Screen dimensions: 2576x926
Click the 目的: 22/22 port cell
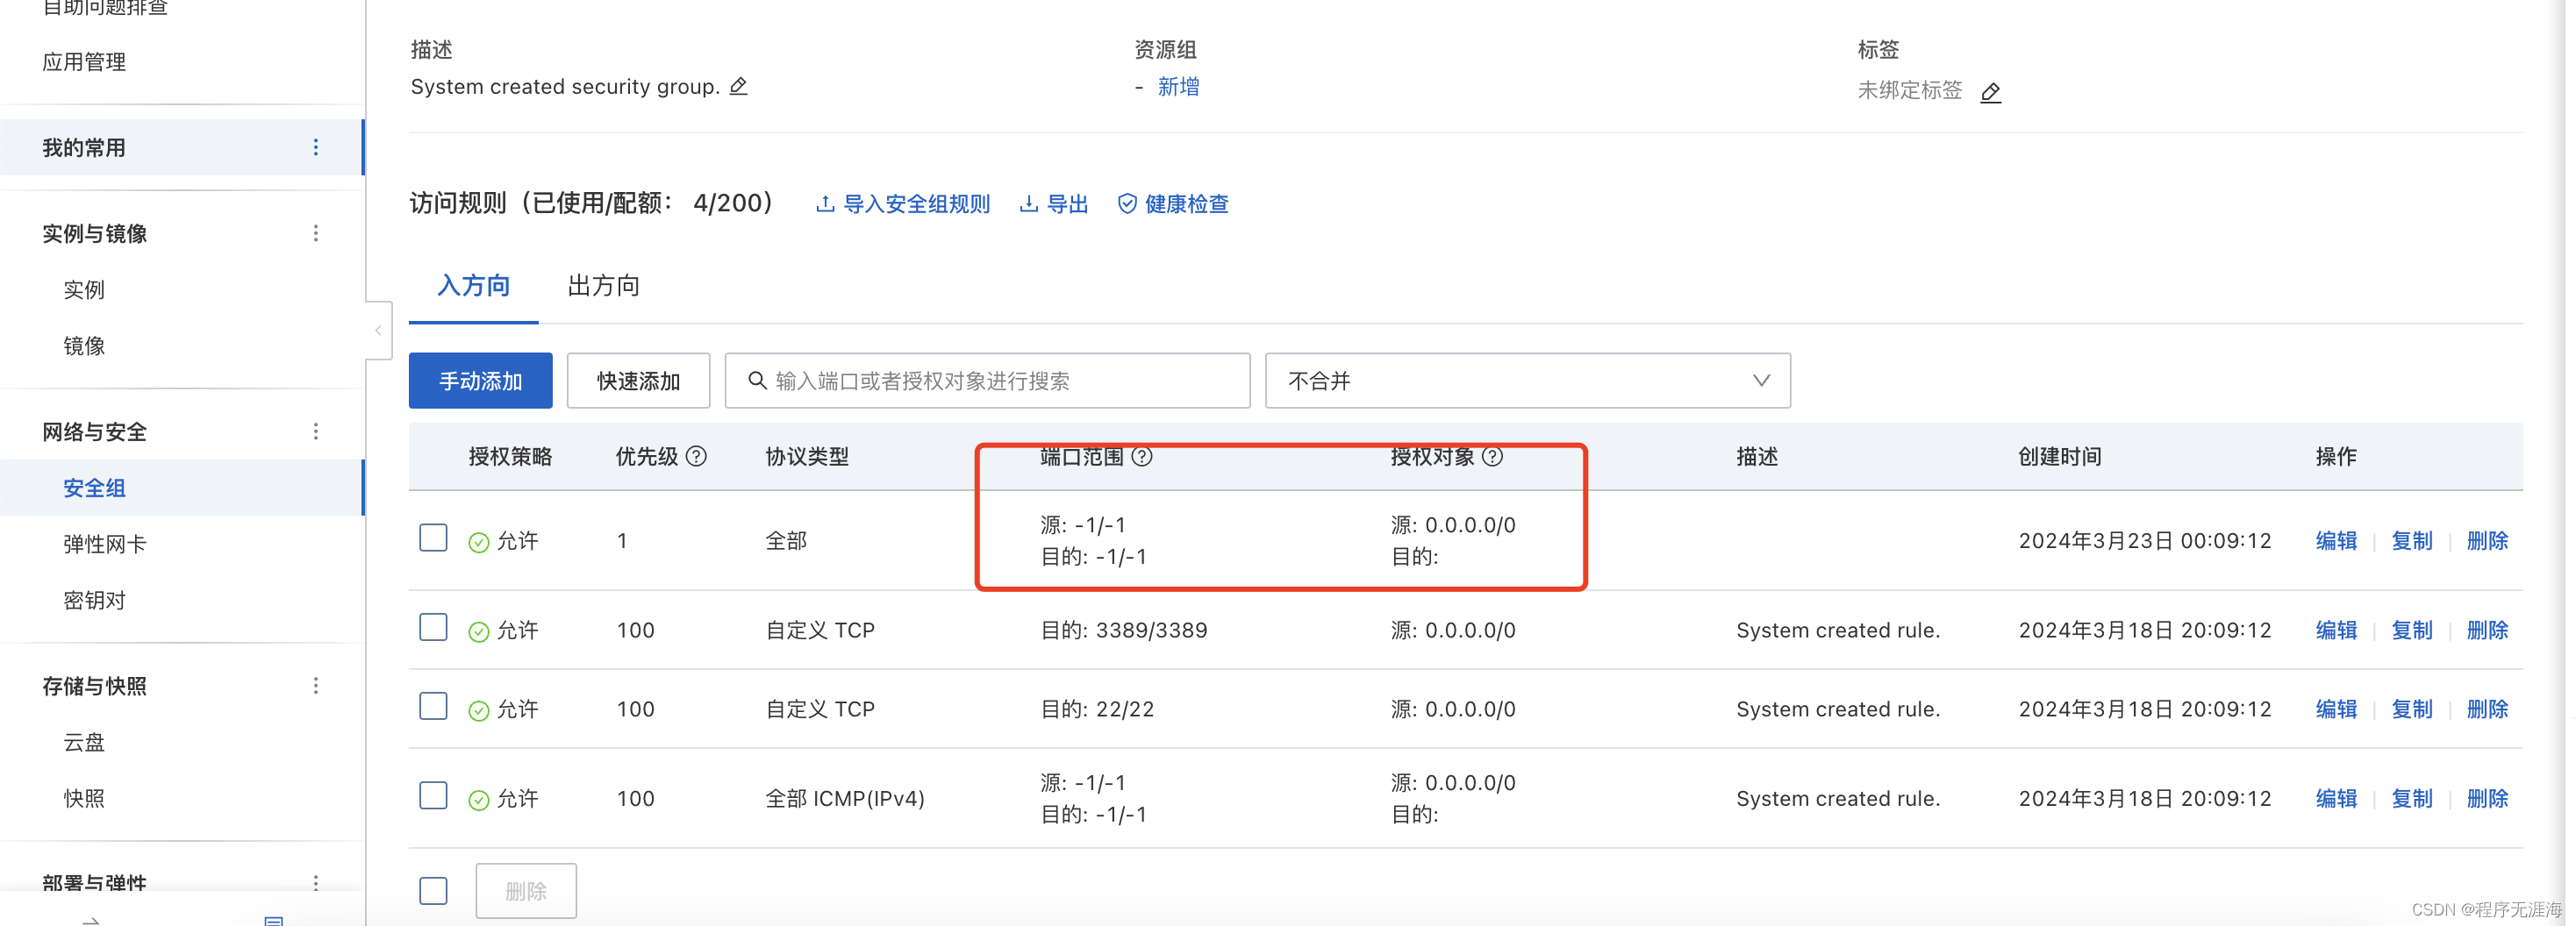[x=1097, y=709]
